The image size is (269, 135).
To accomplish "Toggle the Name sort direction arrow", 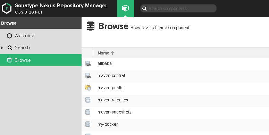I will pos(112,53).
